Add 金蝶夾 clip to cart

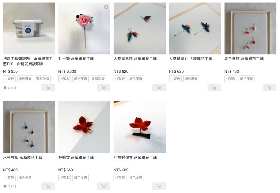pyautogui.click(x=104, y=186)
